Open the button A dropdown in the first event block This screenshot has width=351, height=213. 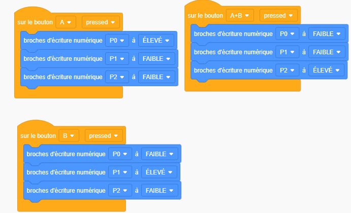(x=66, y=22)
